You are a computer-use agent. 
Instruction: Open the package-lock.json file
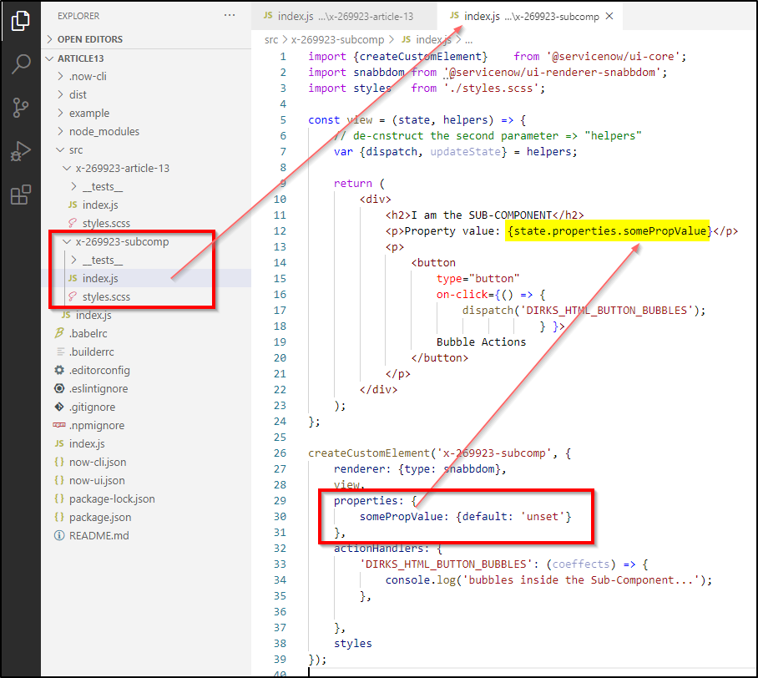[112, 499]
